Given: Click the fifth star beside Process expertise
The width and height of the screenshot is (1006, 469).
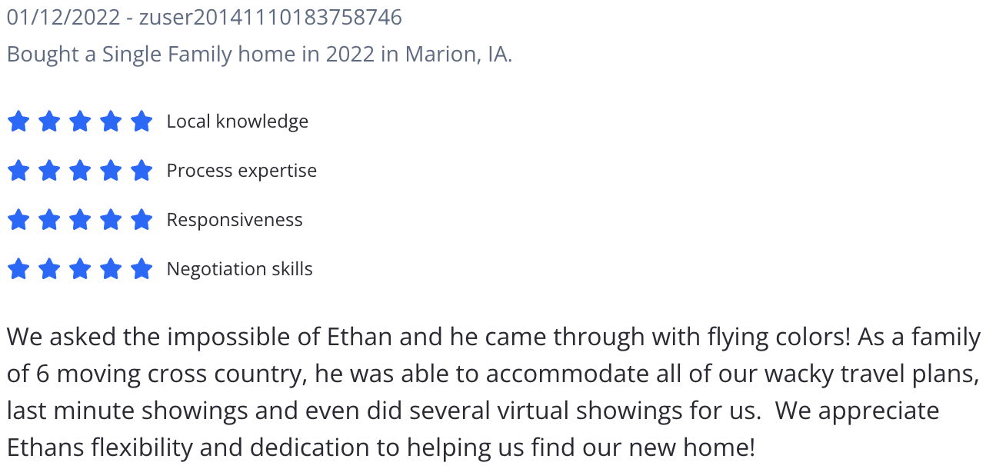Looking at the screenshot, I should pos(142,171).
